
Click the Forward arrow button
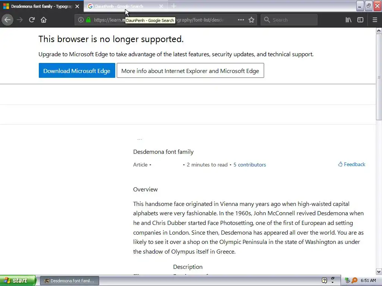(20, 20)
